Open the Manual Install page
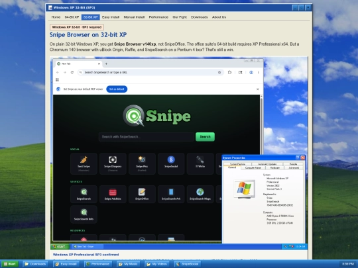Image resolution: width=358 pixels, height=268 pixels. (x=134, y=17)
